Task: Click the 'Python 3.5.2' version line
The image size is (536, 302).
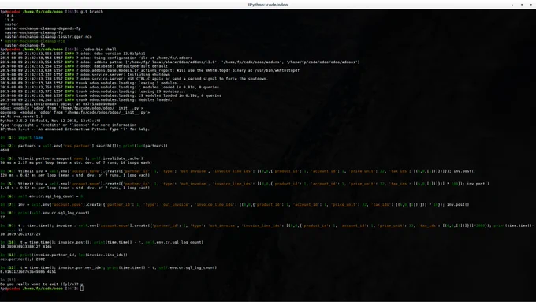Action: [50, 121]
